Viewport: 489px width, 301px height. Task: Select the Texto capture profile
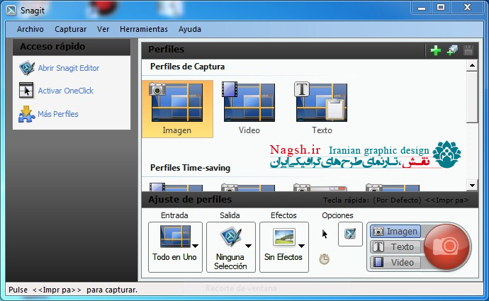(x=322, y=109)
